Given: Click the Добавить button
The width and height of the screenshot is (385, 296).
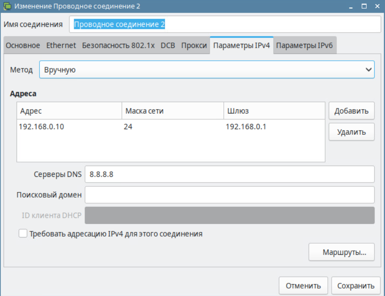Looking at the screenshot, I should (351, 111).
